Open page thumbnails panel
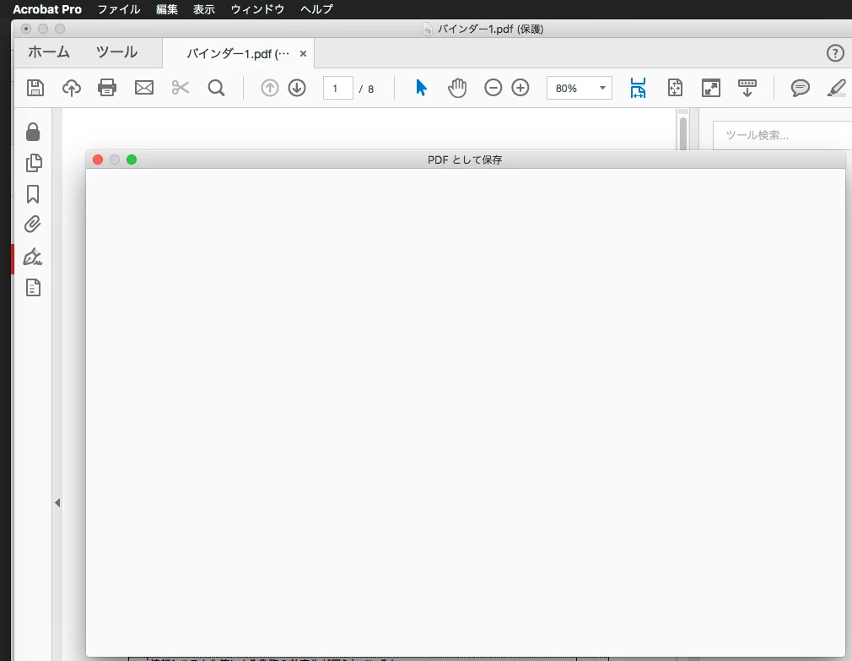This screenshot has width=852, height=661. [34, 163]
